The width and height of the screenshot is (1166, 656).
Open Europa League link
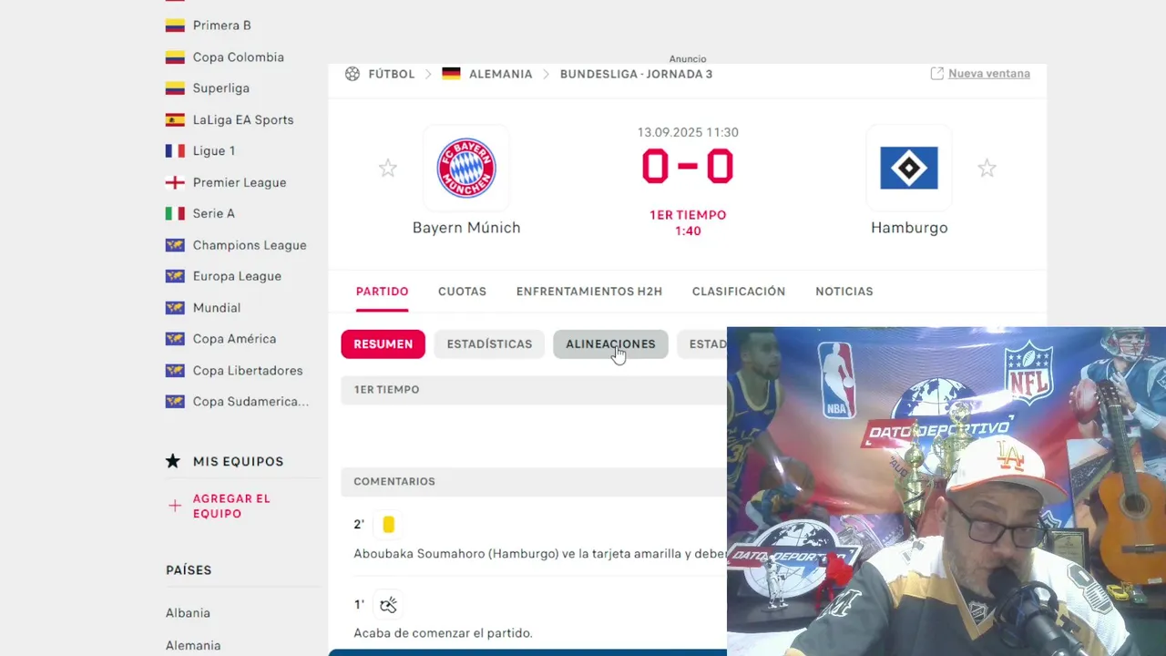tap(237, 276)
